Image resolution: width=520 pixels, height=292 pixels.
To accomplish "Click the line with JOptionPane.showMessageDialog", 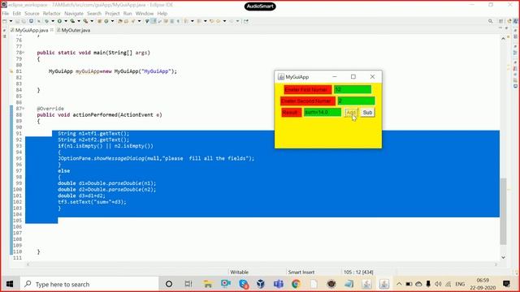I will point(156,159).
